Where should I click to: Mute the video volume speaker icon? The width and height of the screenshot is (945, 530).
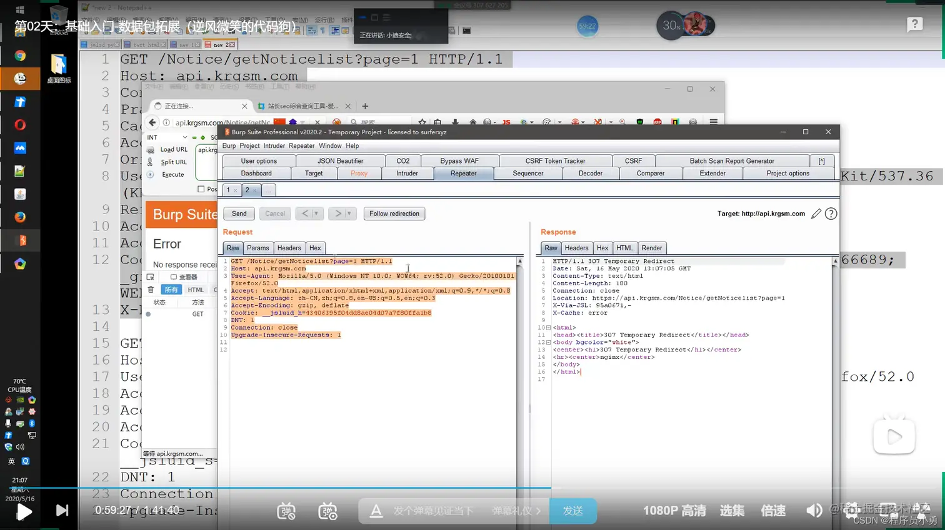click(x=814, y=511)
